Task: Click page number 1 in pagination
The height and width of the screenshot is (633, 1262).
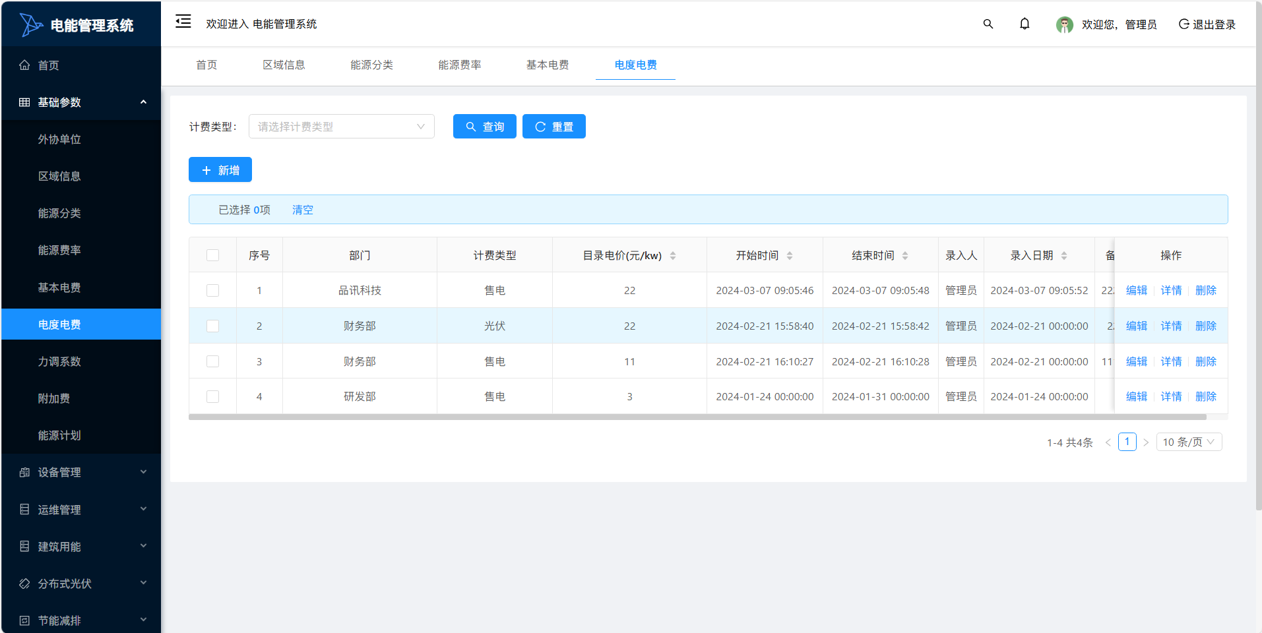Action: click(x=1127, y=442)
